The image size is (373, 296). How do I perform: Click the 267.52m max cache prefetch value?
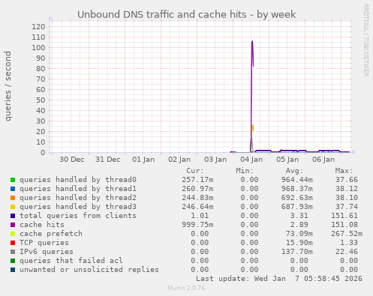pyautogui.click(x=347, y=234)
